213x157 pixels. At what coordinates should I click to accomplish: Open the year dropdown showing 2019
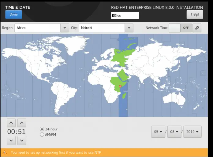[192, 132]
